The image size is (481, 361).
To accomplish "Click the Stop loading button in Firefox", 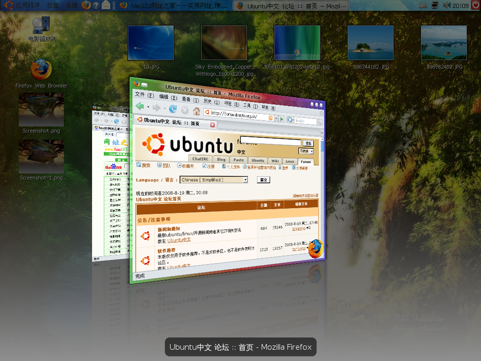I will [185, 110].
